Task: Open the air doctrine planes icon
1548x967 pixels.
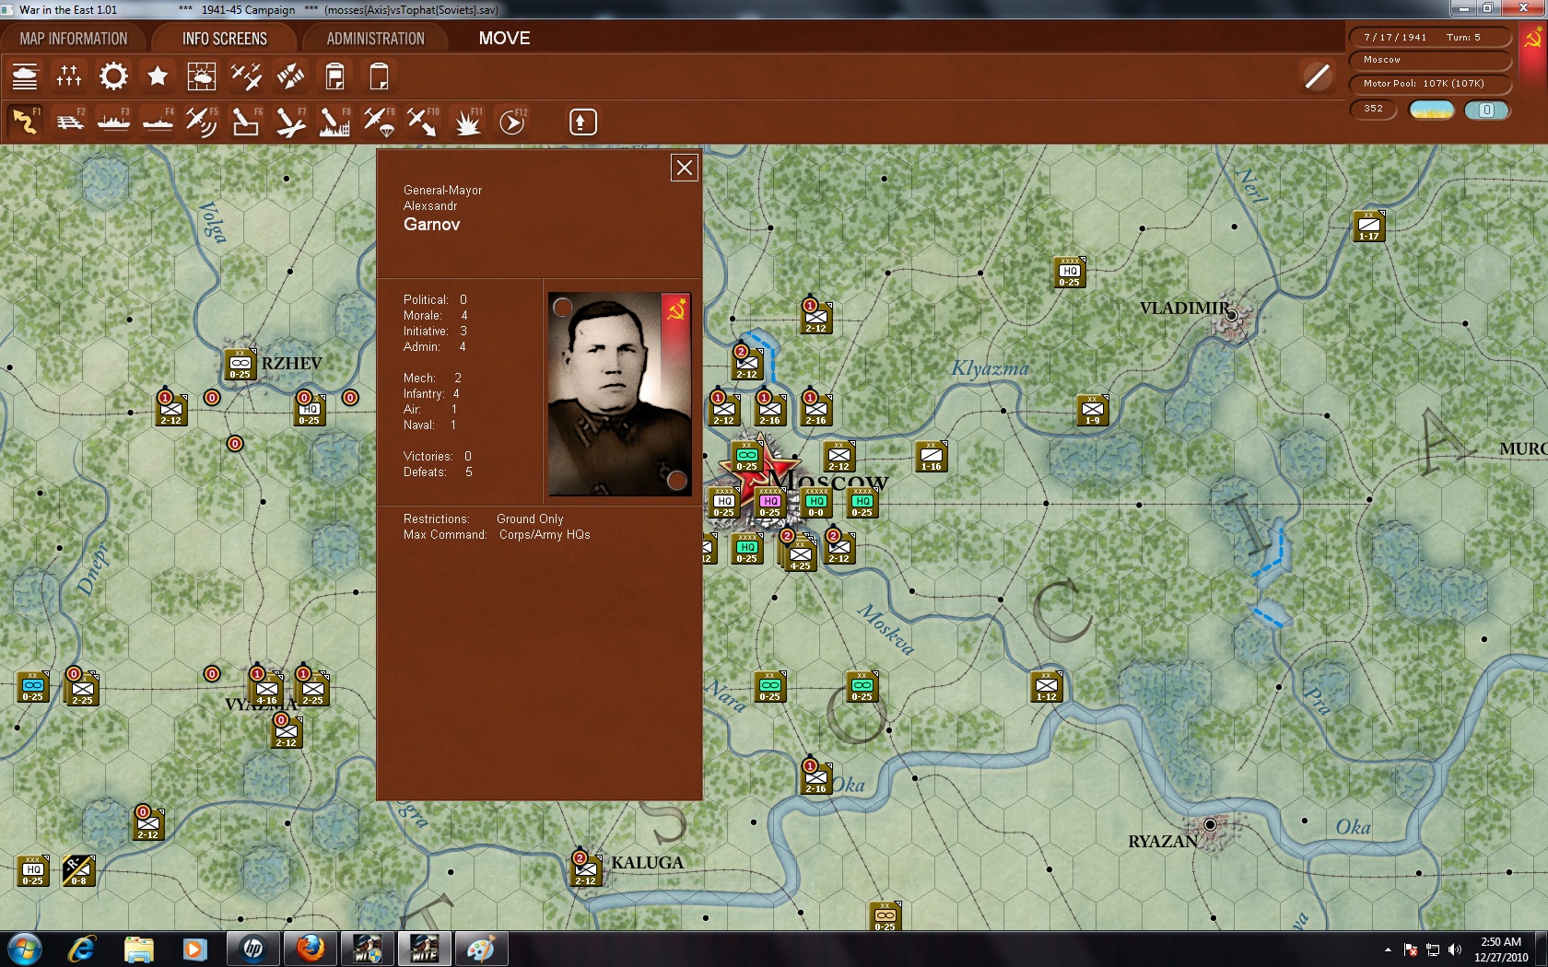Action: (246, 76)
